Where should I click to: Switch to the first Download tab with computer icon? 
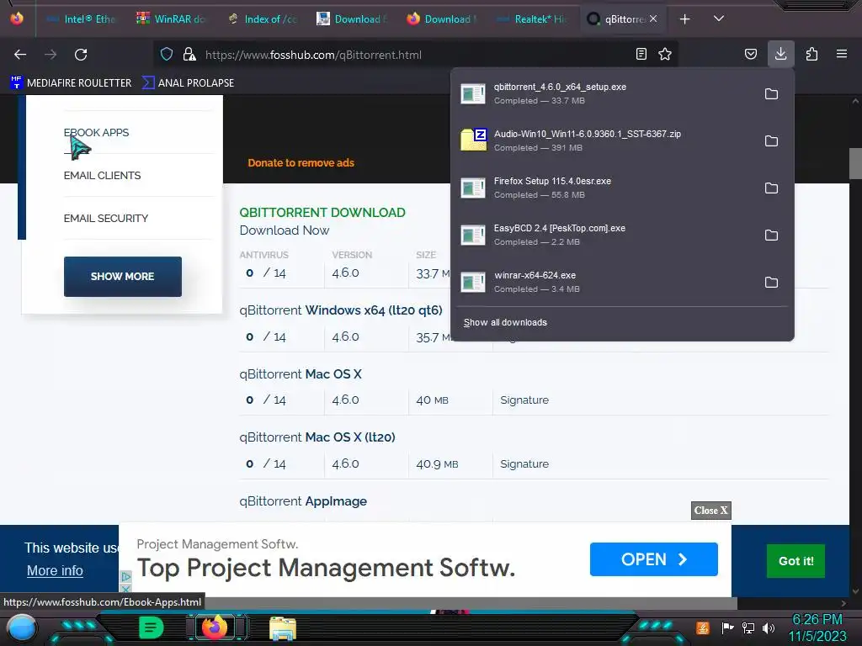click(x=353, y=19)
